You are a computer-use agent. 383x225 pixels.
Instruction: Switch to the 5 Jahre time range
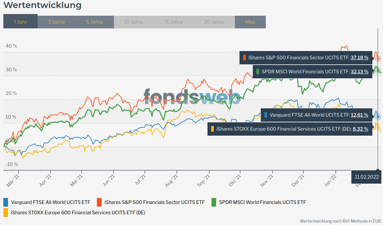tap(94, 22)
